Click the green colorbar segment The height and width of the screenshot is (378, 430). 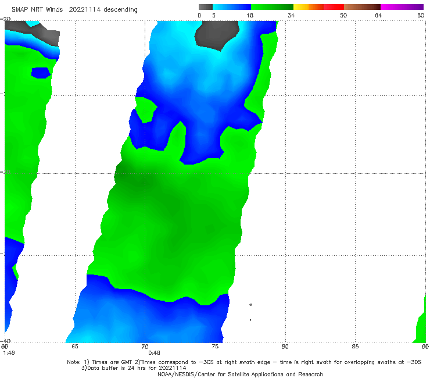[272, 7]
